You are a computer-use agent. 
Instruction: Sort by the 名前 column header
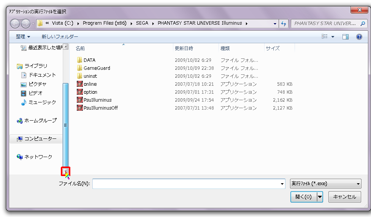[80, 49]
